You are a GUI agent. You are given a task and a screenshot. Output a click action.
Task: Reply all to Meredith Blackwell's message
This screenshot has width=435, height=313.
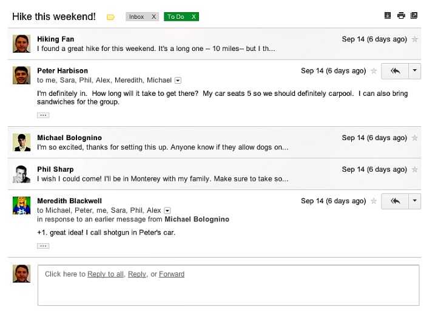click(395, 201)
